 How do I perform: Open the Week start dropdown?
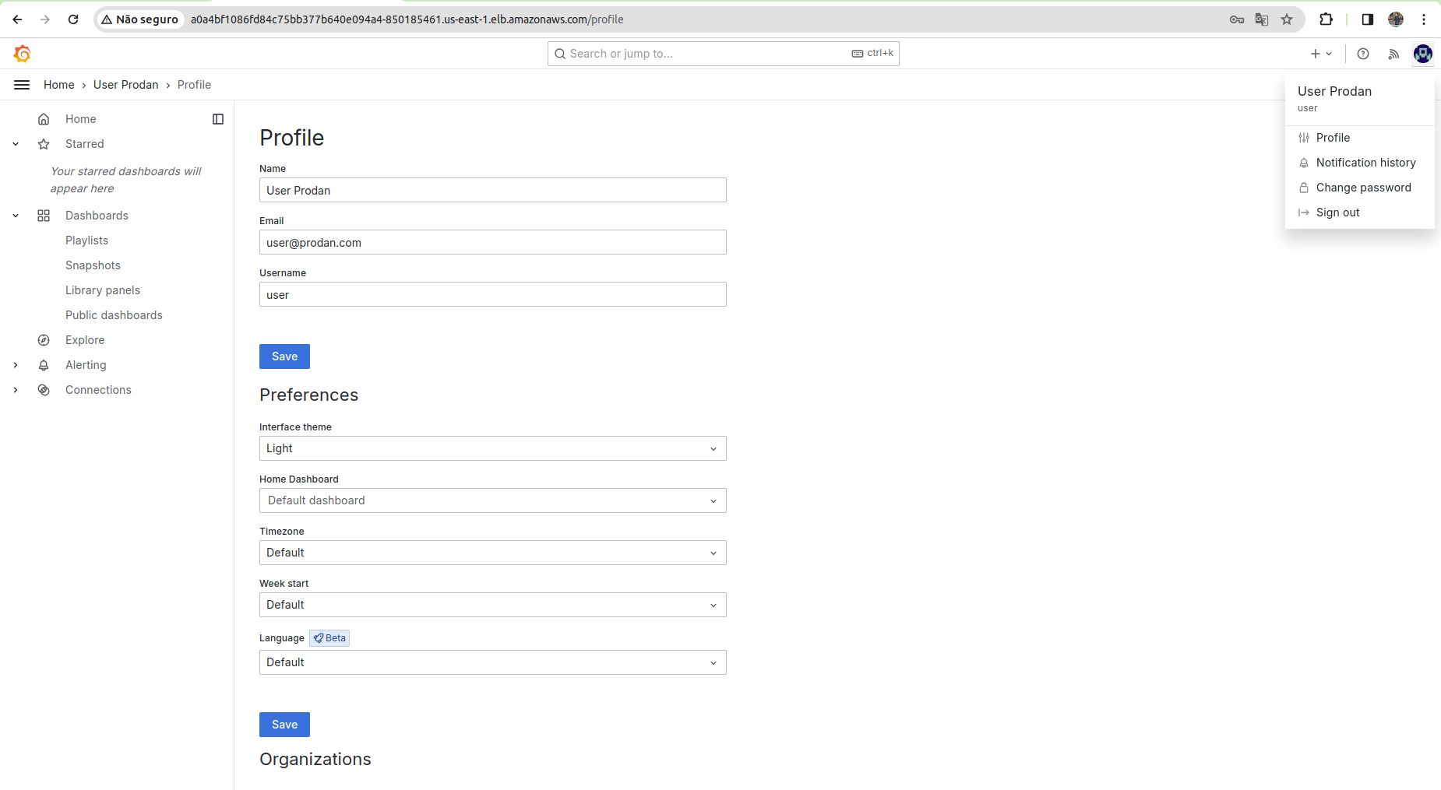pos(492,605)
